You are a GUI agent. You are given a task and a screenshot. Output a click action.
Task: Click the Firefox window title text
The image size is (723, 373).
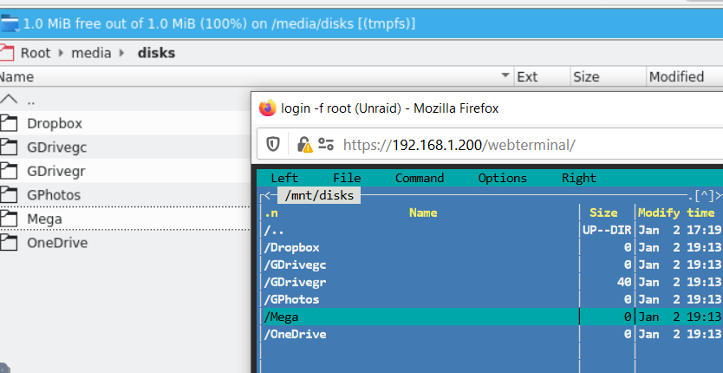coord(389,108)
